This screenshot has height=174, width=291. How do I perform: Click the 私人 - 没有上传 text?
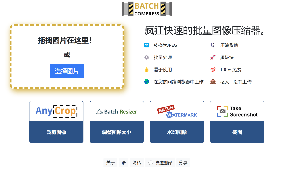236,82
